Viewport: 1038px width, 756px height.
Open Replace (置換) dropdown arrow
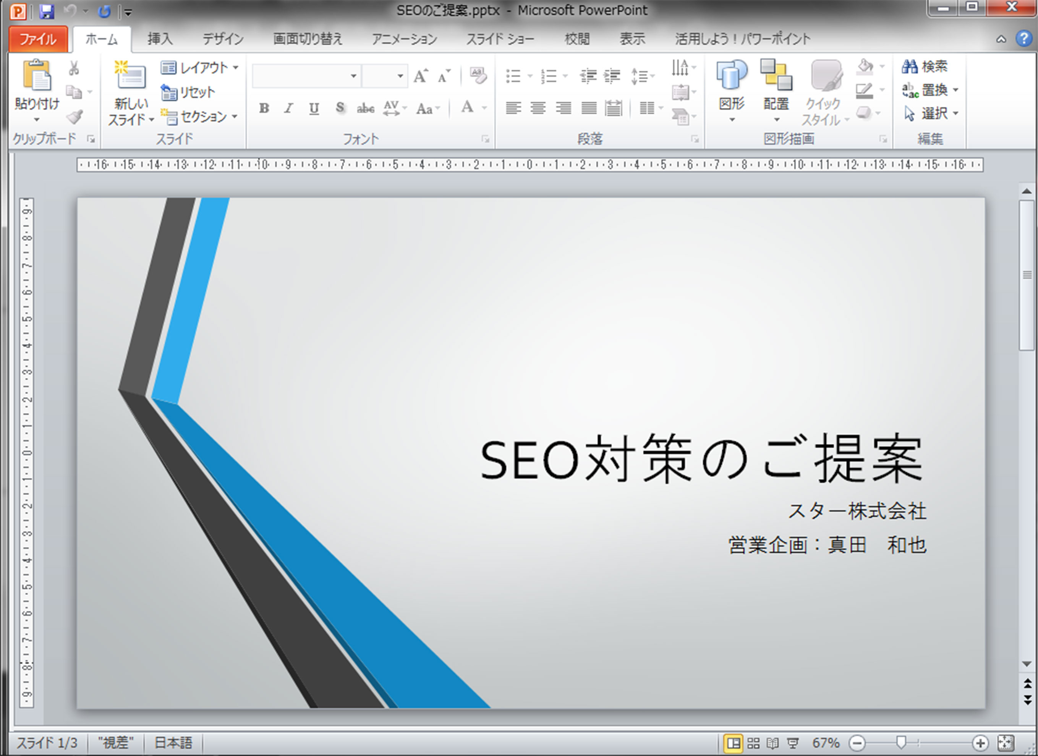coord(955,90)
